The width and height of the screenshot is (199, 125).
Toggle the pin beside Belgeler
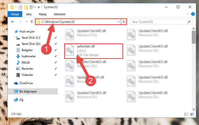(x=55, y=50)
